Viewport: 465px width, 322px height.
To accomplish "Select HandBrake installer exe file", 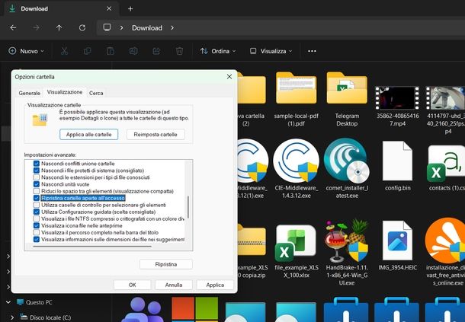I will point(347,253).
